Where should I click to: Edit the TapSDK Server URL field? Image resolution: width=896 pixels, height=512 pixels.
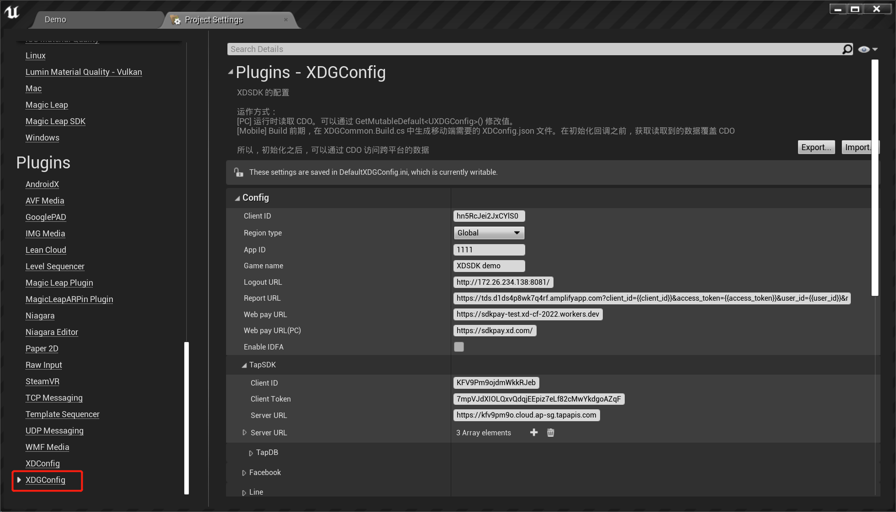pos(527,415)
